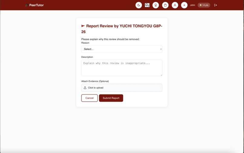Click the 14 pts points badge

(x=204, y=5)
